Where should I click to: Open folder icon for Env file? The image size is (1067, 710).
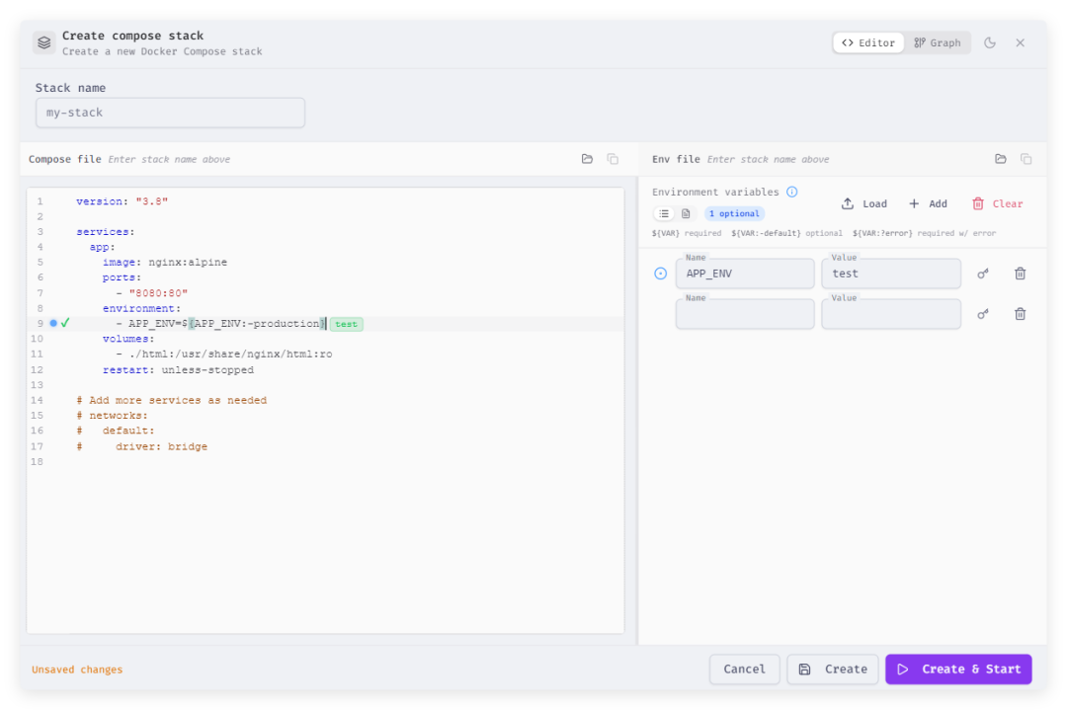(x=1000, y=159)
